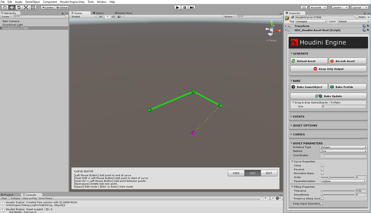Tick the Static checkbox
The width and height of the screenshot is (371, 213).
click(x=357, y=17)
